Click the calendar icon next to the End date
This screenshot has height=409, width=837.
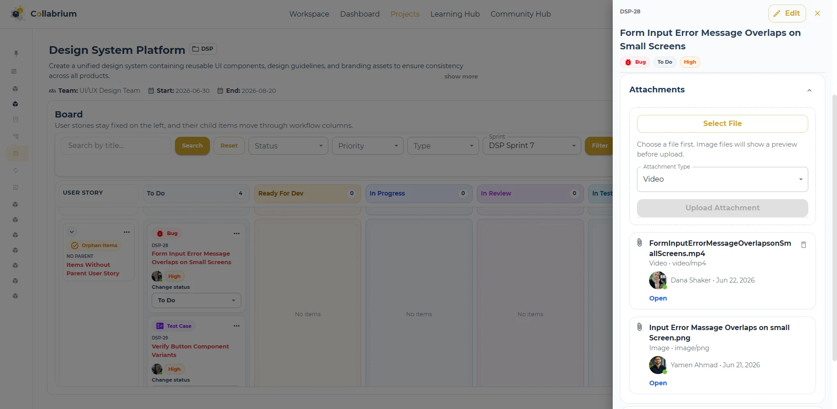pos(220,91)
